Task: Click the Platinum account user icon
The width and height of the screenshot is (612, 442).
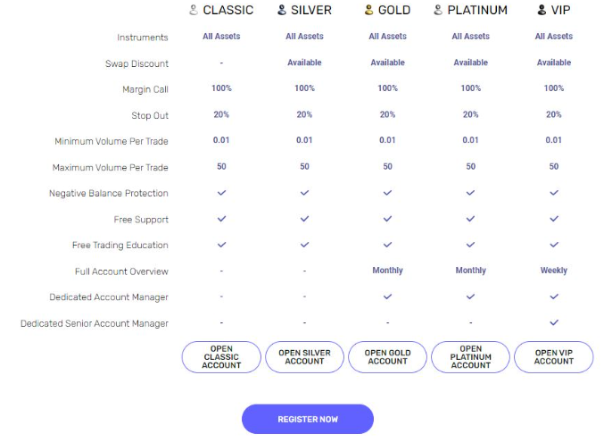Action: pyautogui.click(x=438, y=10)
